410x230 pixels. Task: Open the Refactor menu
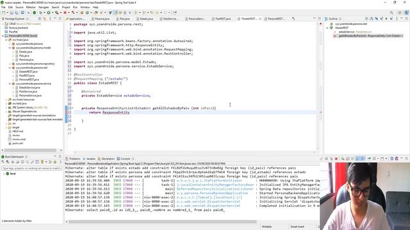31,7
